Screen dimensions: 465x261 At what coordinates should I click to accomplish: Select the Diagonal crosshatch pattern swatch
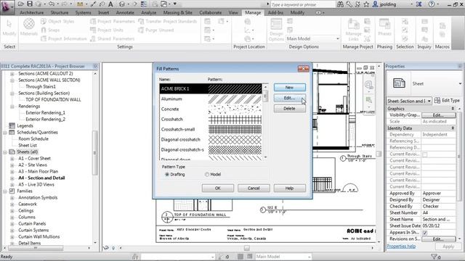click(235, 139)
